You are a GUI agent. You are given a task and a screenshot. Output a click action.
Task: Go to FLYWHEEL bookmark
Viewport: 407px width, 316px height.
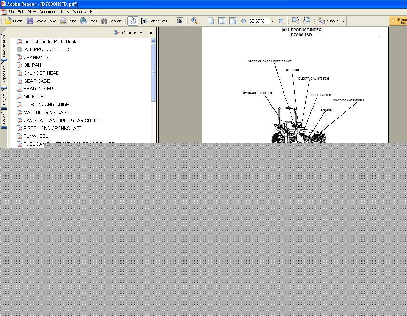[x=36, y=136]
